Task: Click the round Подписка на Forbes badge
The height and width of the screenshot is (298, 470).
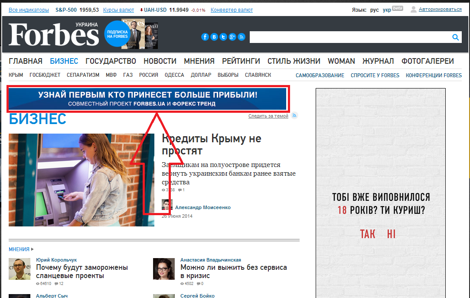Action: pyautogui.click(x=117, y=34)
